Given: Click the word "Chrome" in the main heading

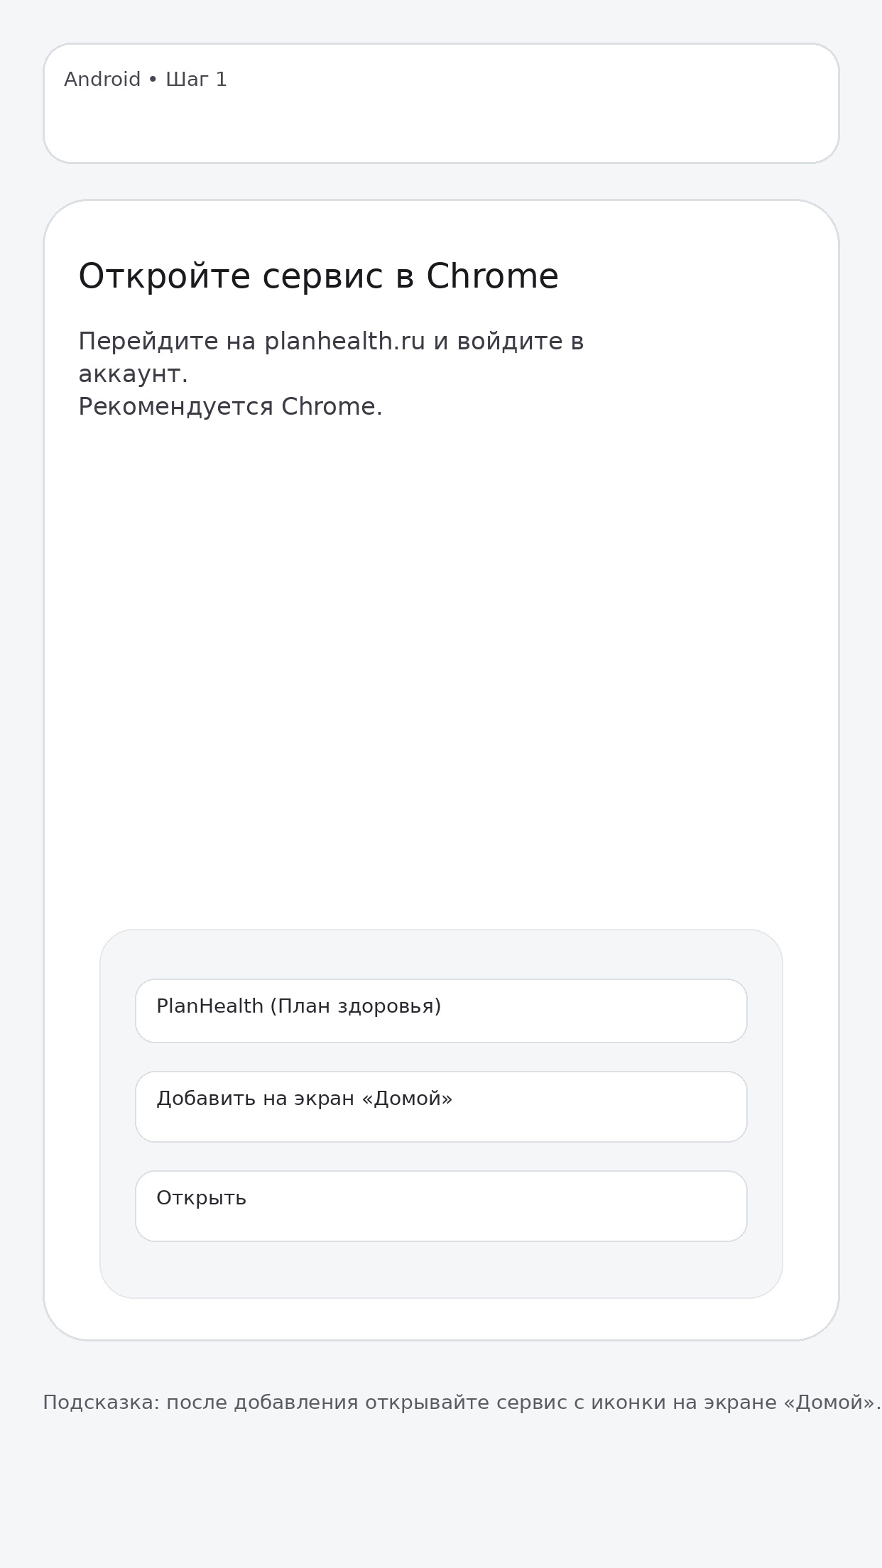Looking at the screenshot, I should (492, 277).
